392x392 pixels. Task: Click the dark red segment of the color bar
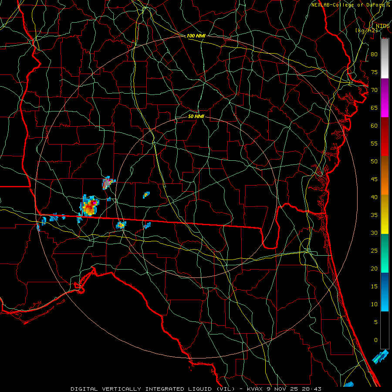click(x=385, y=137)
